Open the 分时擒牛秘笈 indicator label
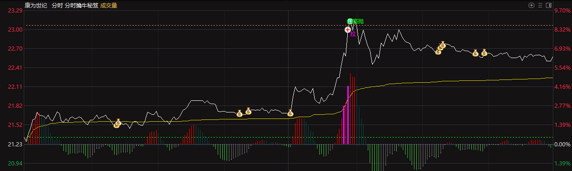The image size is (572, 171). pyautogui.click(x=81, y=6)
